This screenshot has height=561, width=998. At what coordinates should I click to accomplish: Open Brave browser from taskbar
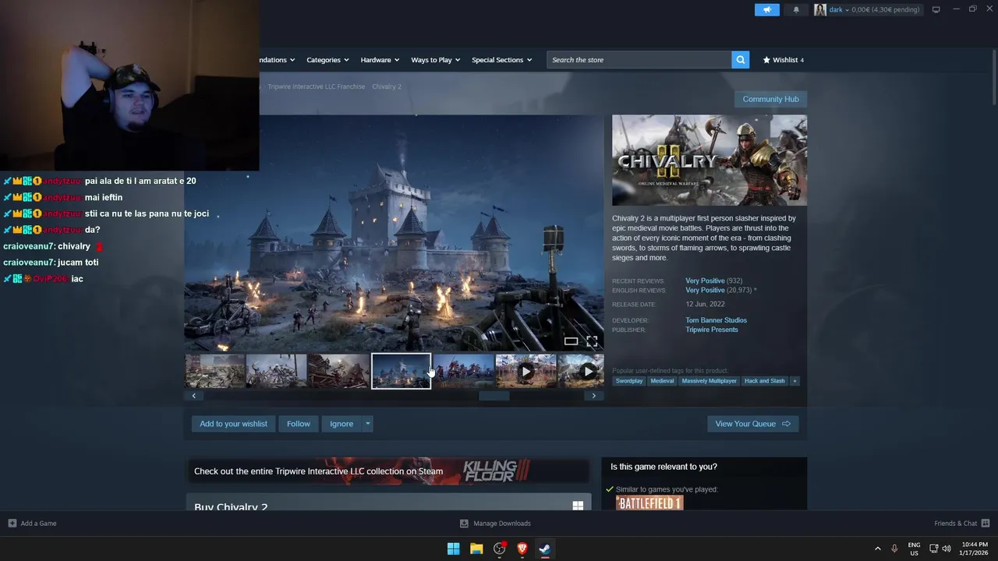click(522, 549)
